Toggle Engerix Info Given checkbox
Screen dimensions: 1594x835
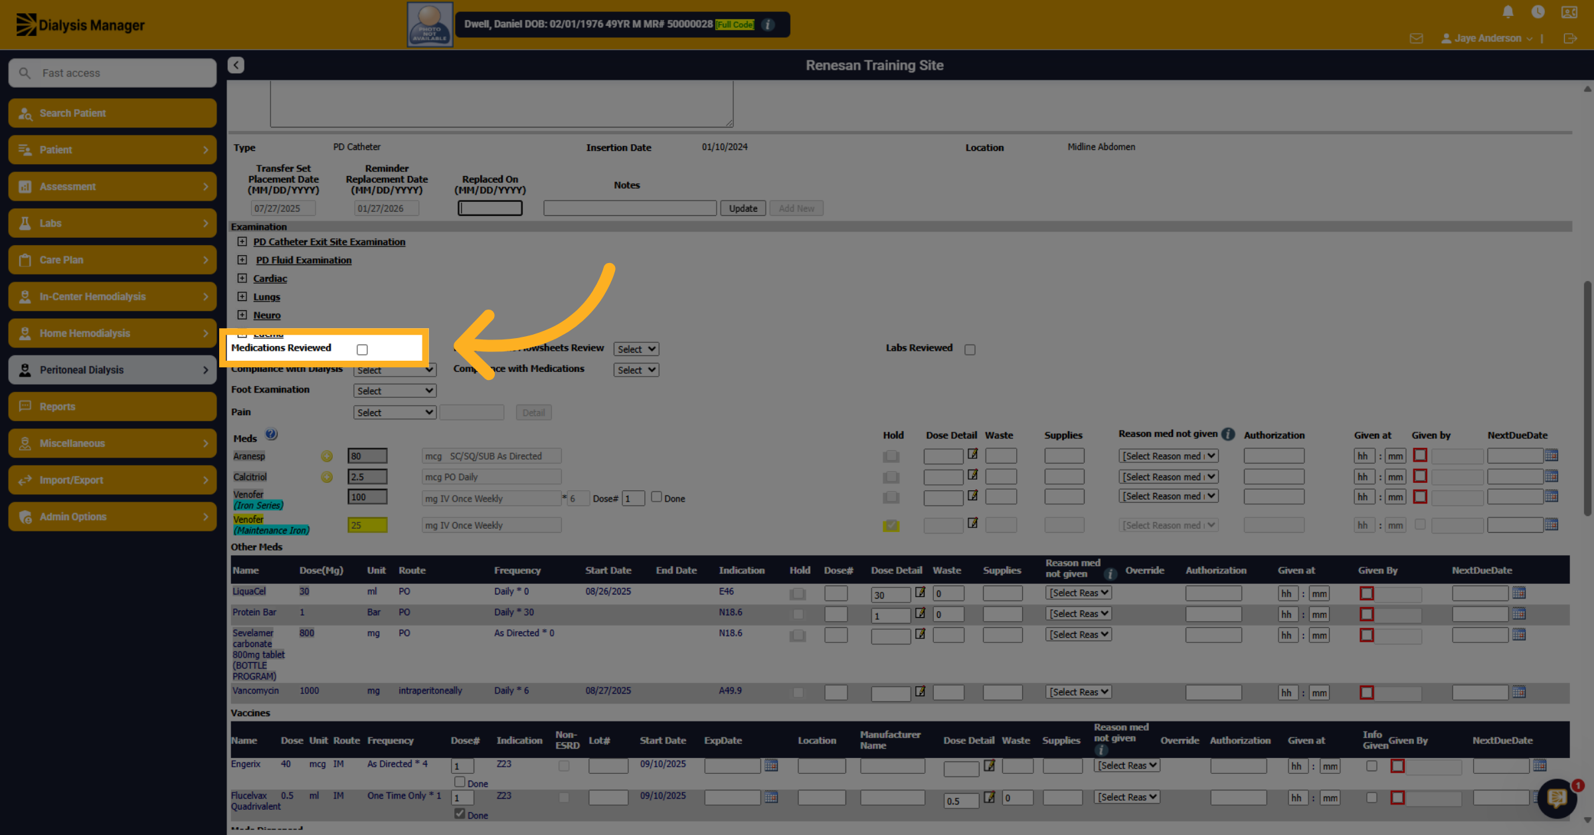coord(1372,766)
